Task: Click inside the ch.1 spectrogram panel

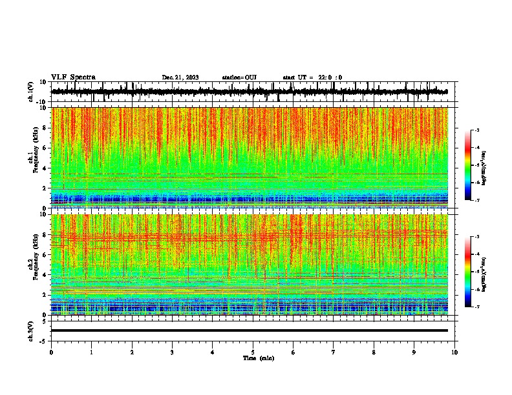Action: pos(250,157)
